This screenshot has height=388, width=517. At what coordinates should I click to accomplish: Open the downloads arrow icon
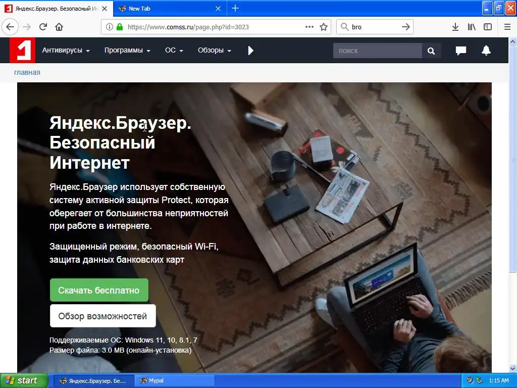click(455, 27)
